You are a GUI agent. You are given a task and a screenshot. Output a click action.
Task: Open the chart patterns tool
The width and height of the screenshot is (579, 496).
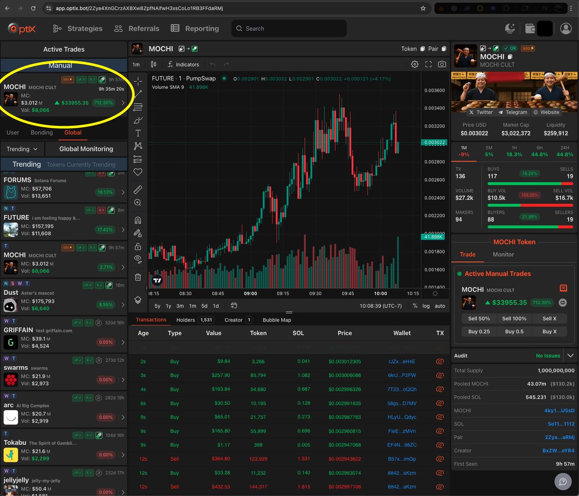[x=138, y=146]
